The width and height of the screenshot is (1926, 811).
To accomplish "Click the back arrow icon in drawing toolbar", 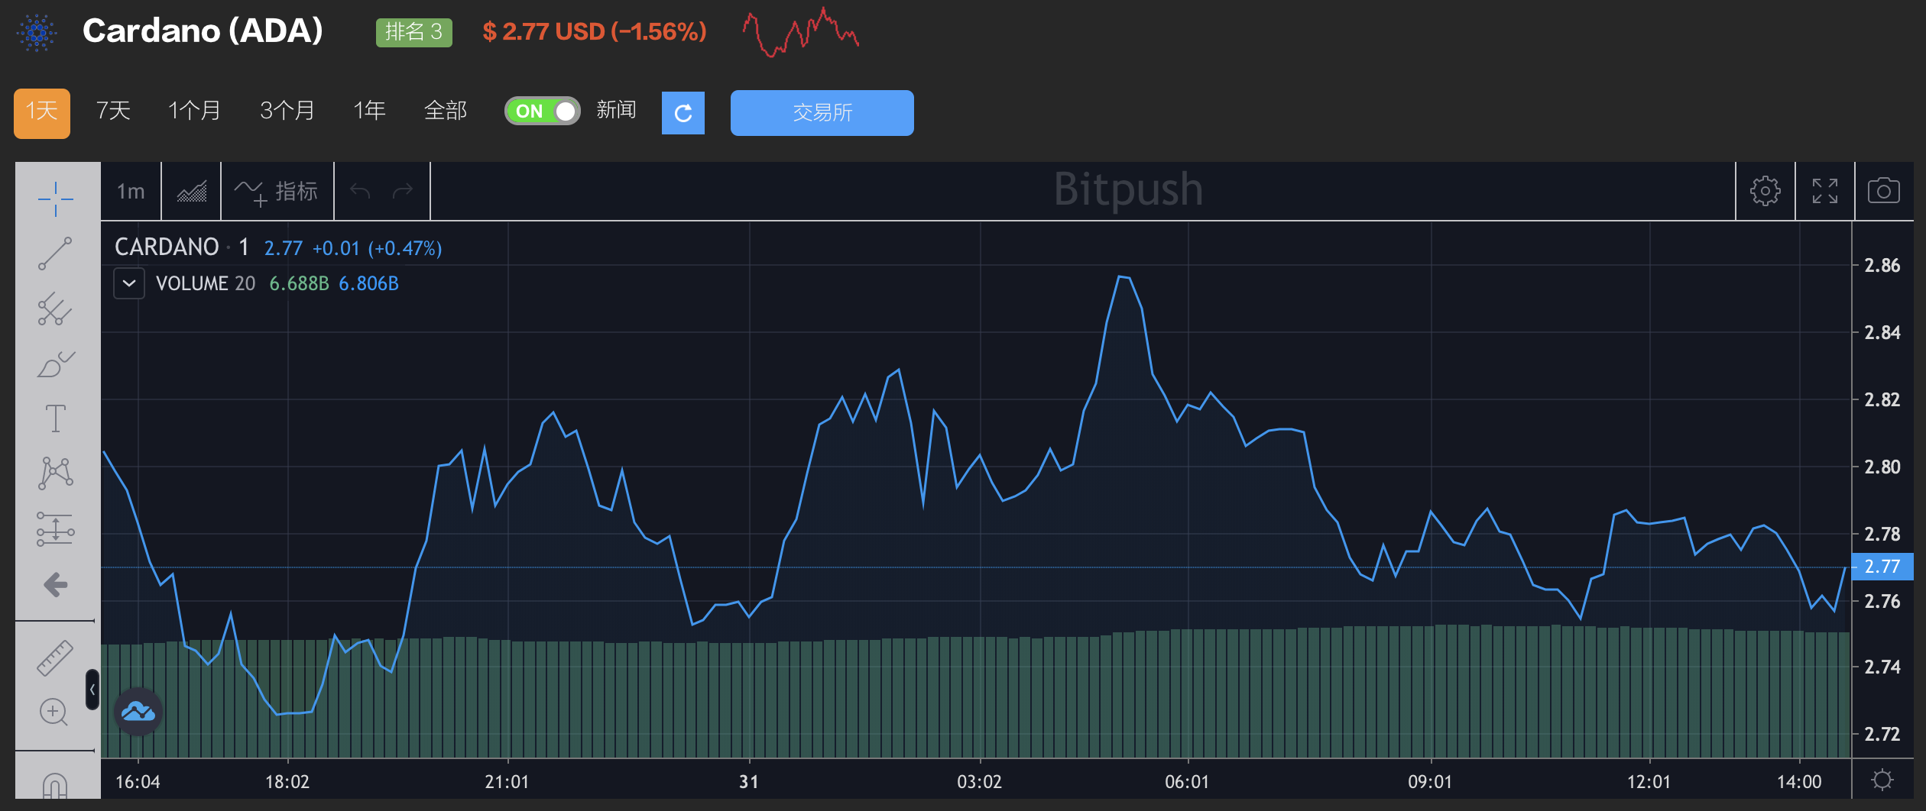I will (55, 585).
